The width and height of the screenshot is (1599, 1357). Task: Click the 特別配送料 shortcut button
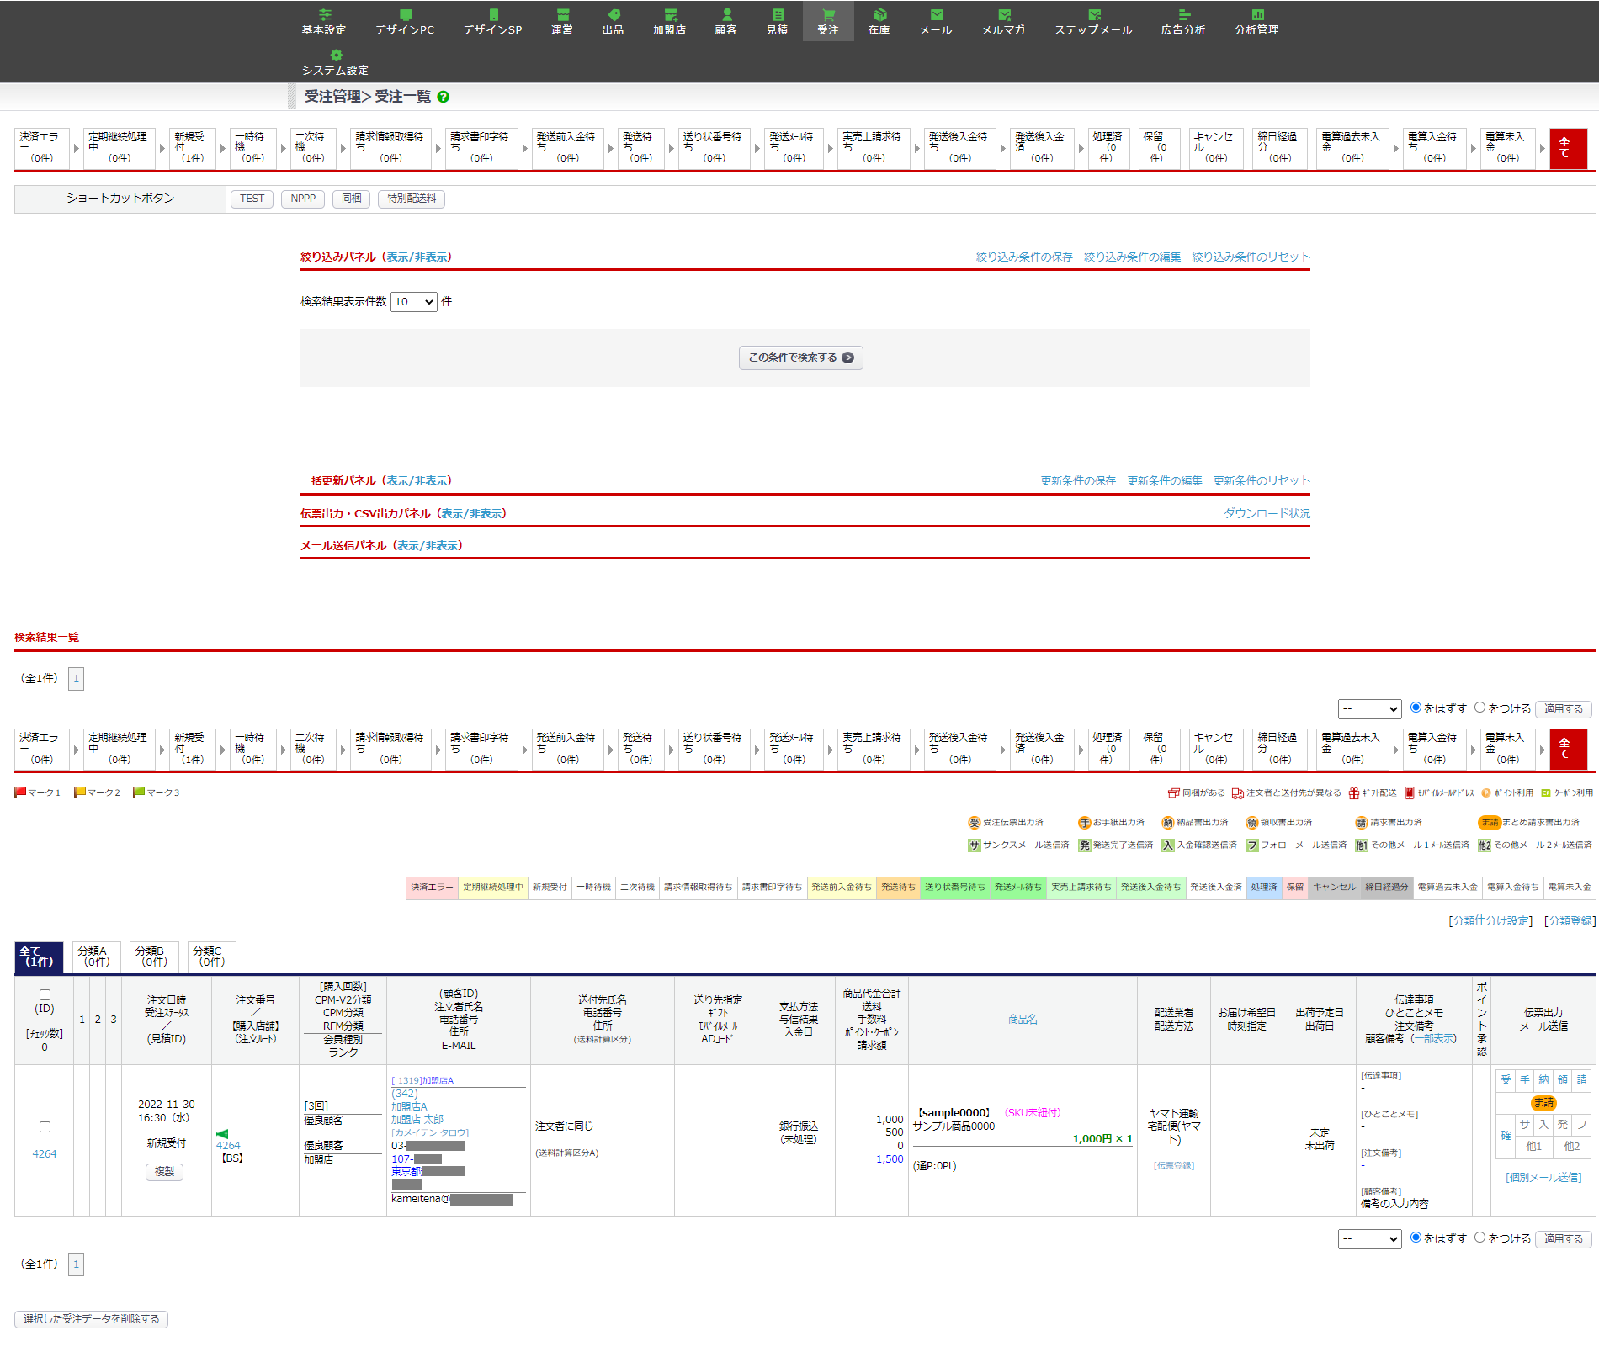coord(412,199)
